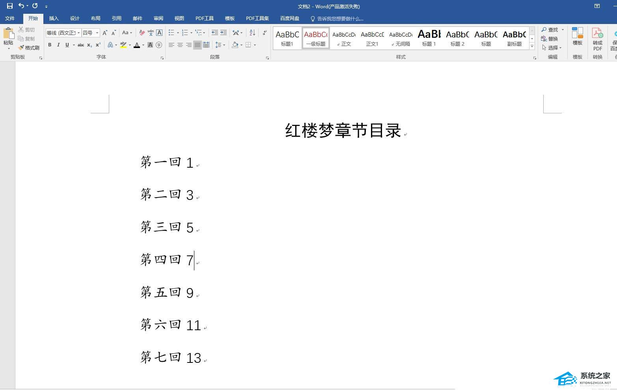This screenshot has height=390, width=617.
Task: Toggle strikethrough formatting
Action: tap(81, 45)
